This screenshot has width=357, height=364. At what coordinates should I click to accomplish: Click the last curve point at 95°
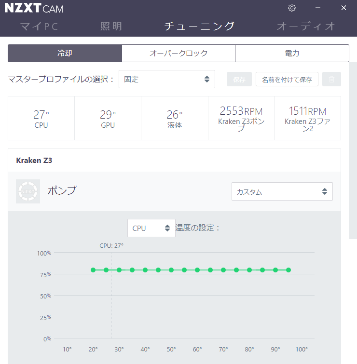pyautogui.click(x=288, y=270)
